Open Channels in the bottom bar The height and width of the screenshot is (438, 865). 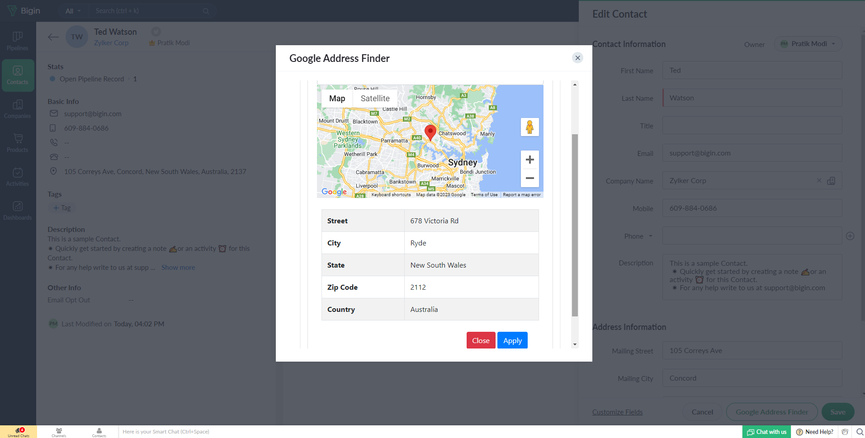point(59,432)
